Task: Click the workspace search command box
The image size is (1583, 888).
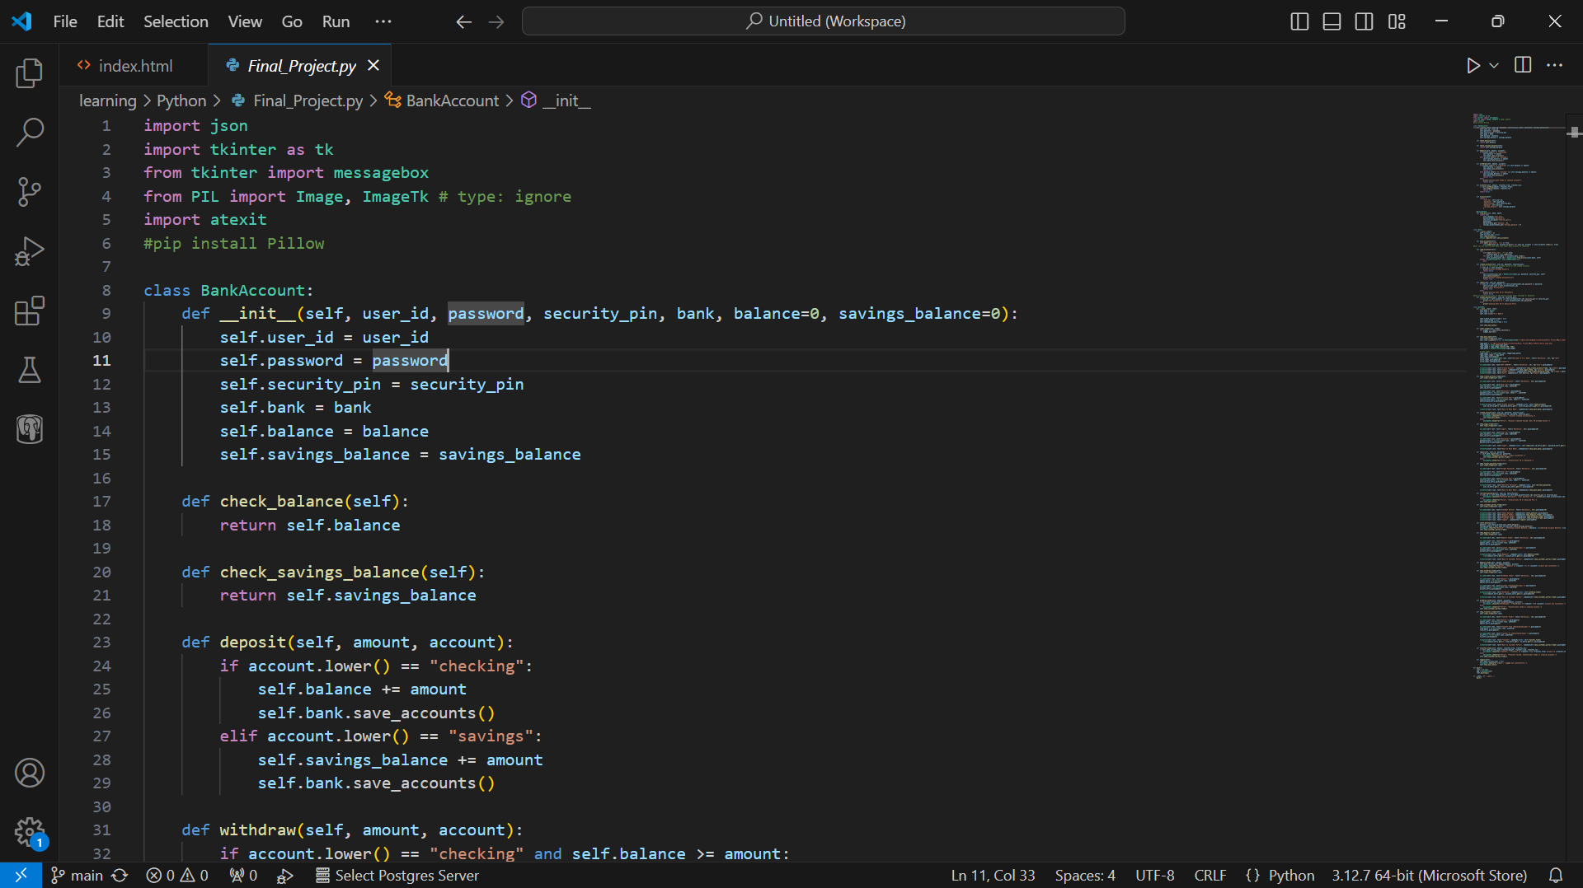Action: pos(823,21)
